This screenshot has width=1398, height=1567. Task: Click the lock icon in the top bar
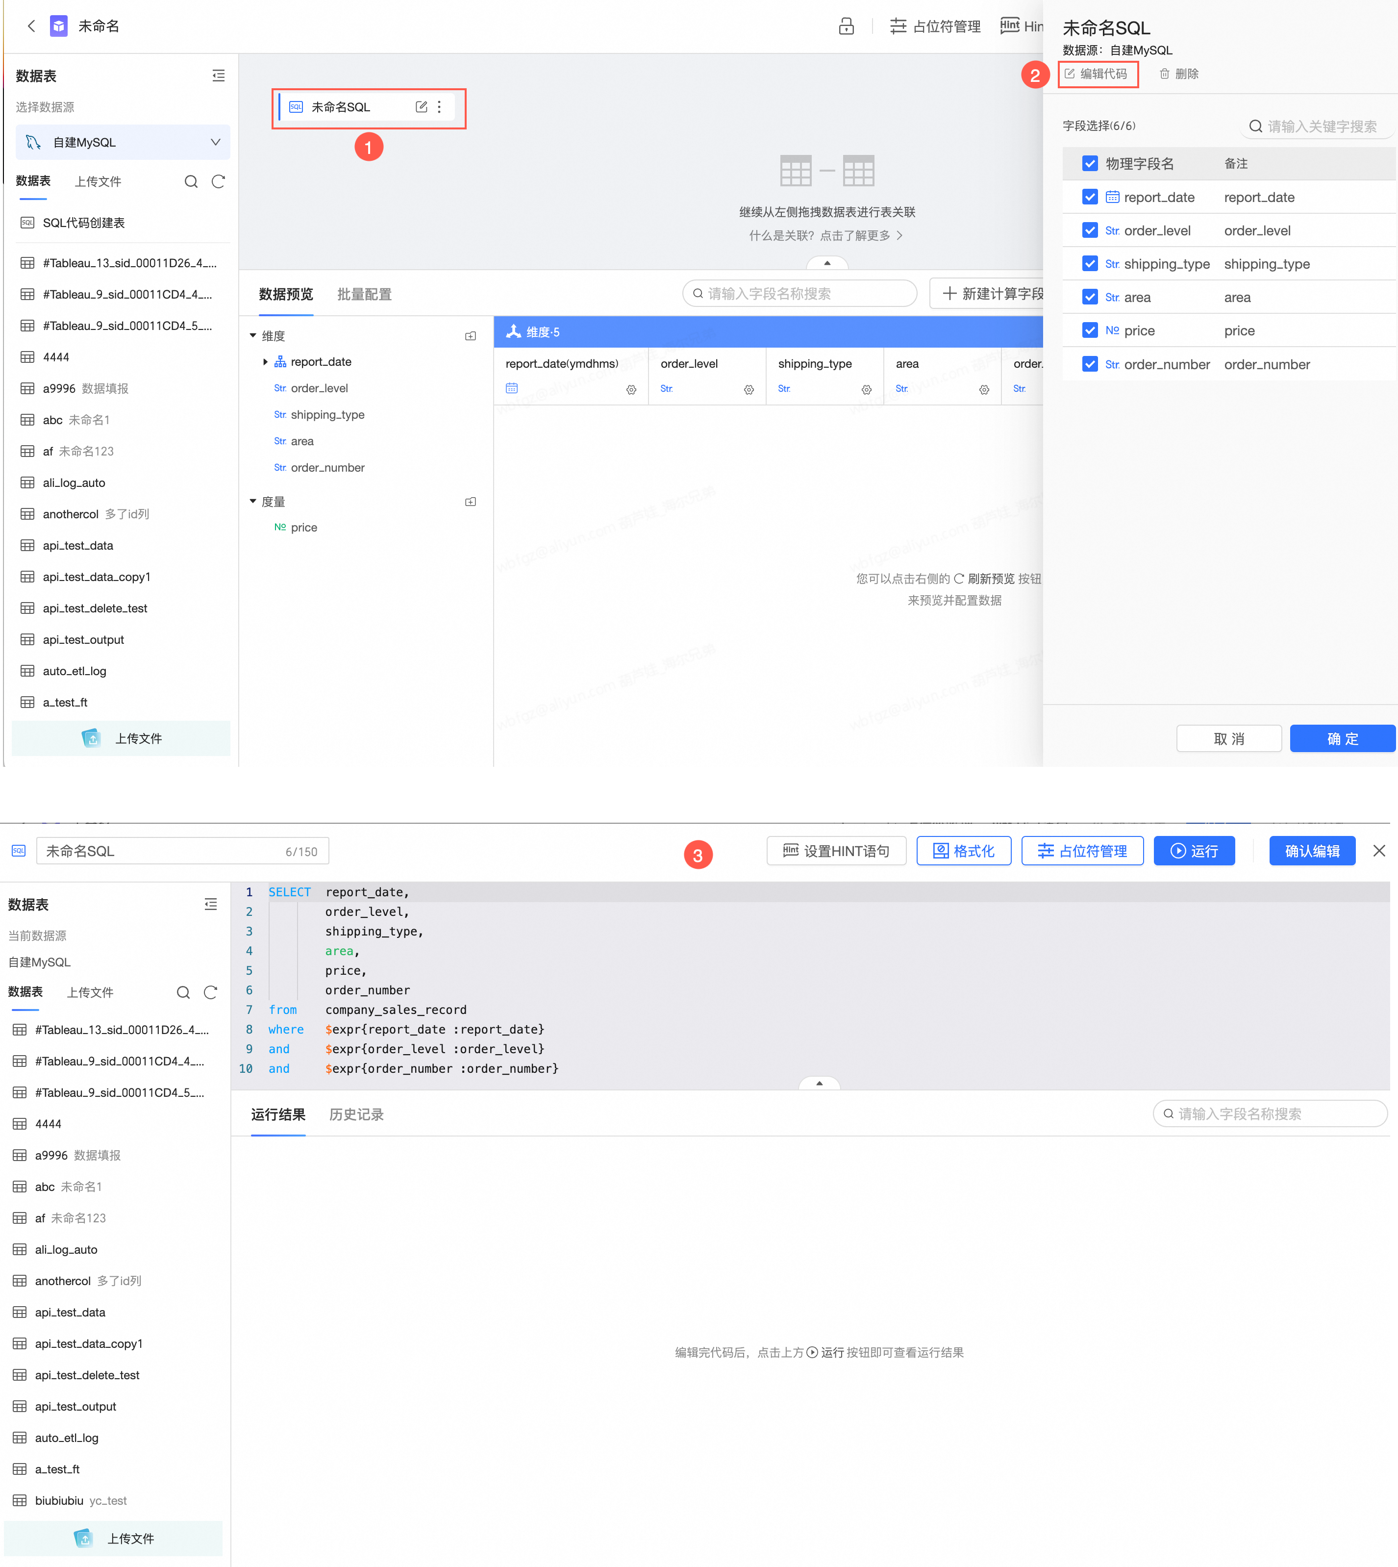(x=846, y=26)
